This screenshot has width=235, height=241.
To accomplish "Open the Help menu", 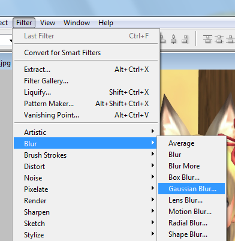I will (x=106, y=23).
